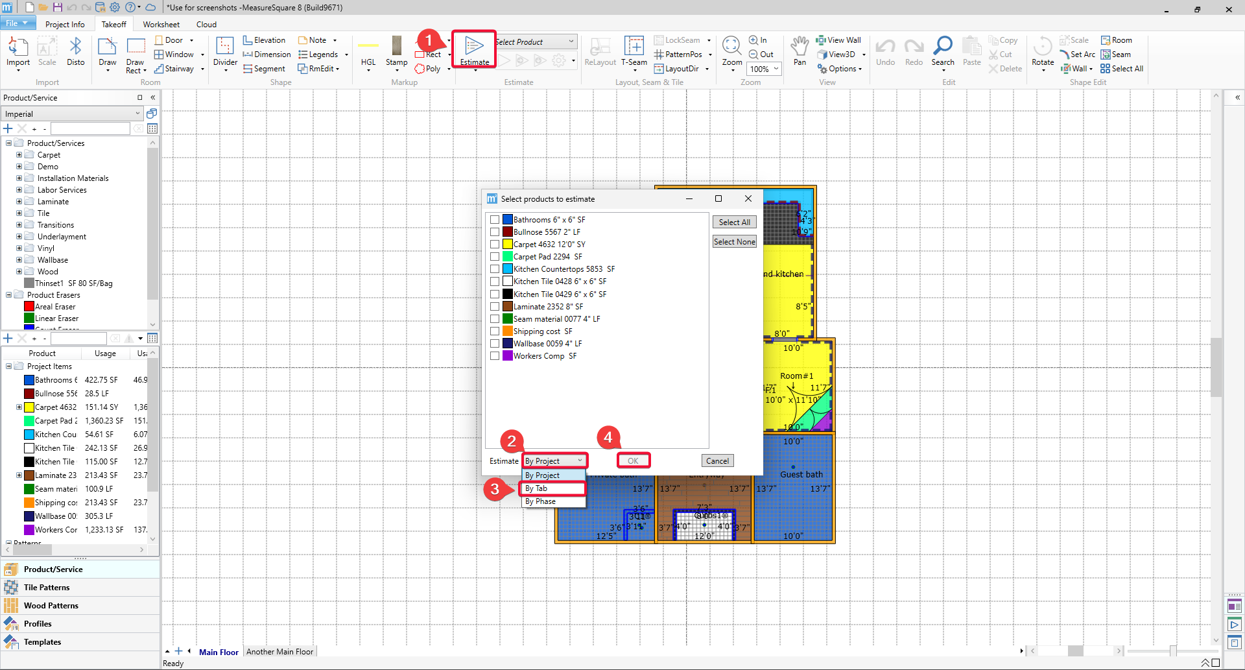Image resolution: width=1245 pixels, height=670 pixels.
Task: Click the Rotate shape tool
Action: pos(1043,52)
